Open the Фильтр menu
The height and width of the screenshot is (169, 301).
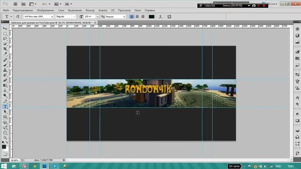point(90,10)
